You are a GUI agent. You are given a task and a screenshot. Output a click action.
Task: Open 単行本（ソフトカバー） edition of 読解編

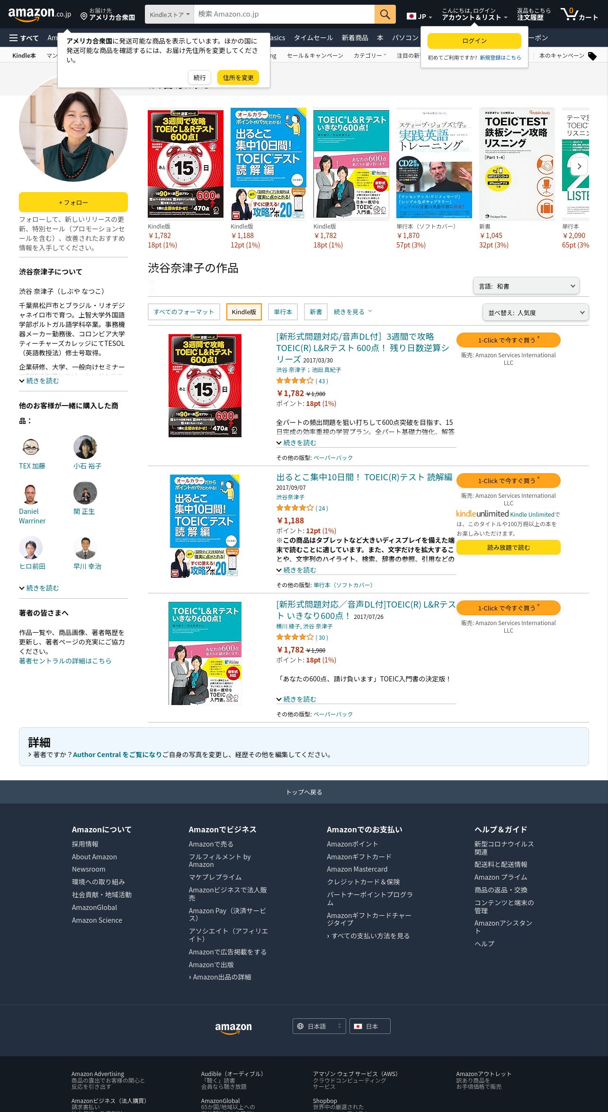[343, 585]
